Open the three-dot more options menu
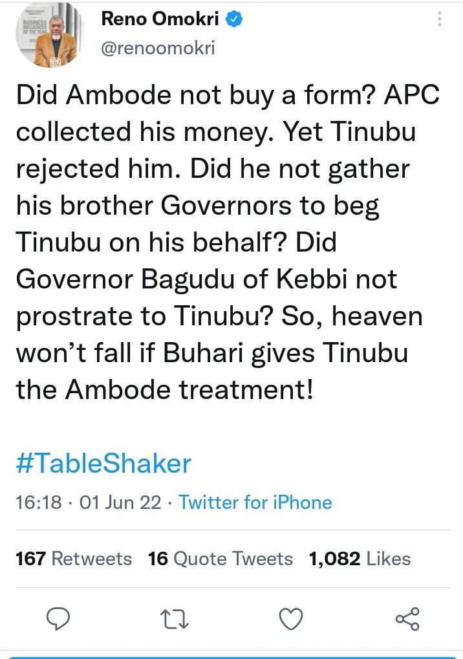The width and height of the screenshot is (463, 659). tap(440, 19)
